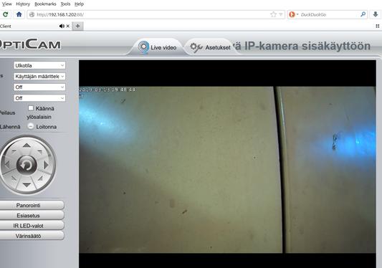This screenshot has width=382, height=268.
Task: Reload the page with the refresh icon
Action: [5, 14]
